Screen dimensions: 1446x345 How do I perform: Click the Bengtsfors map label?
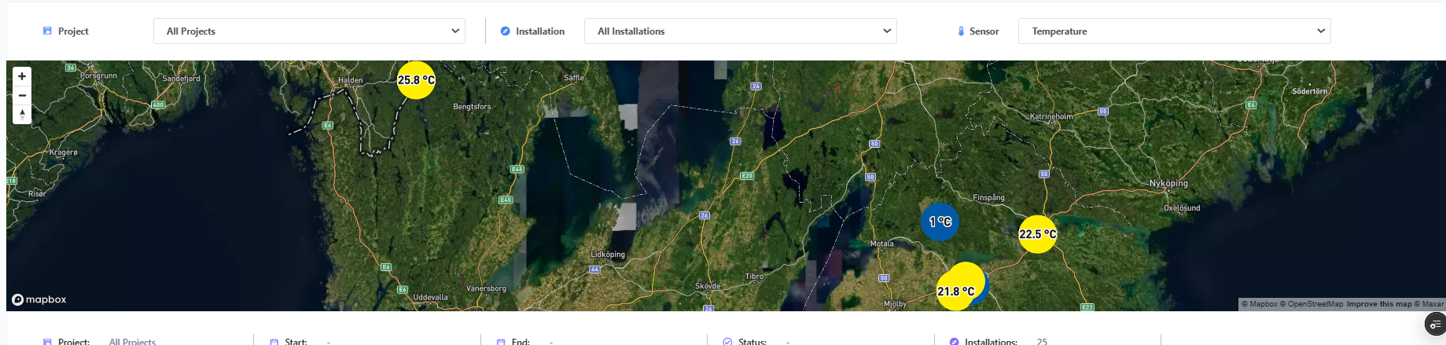point(472,107)
